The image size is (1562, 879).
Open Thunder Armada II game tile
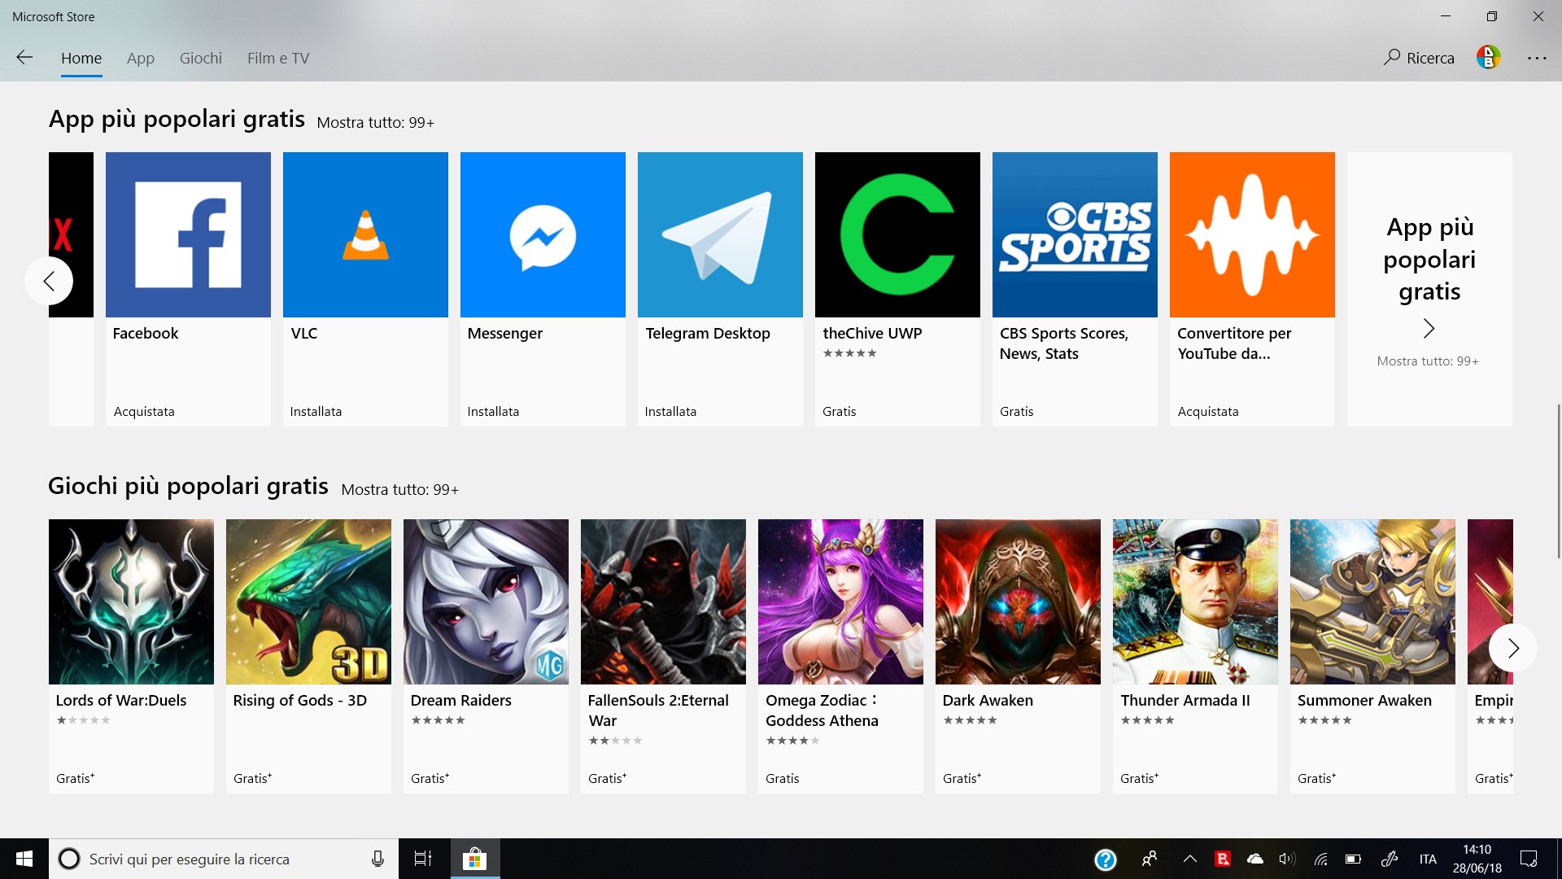pyautogui.click(x=1195, y=655)
